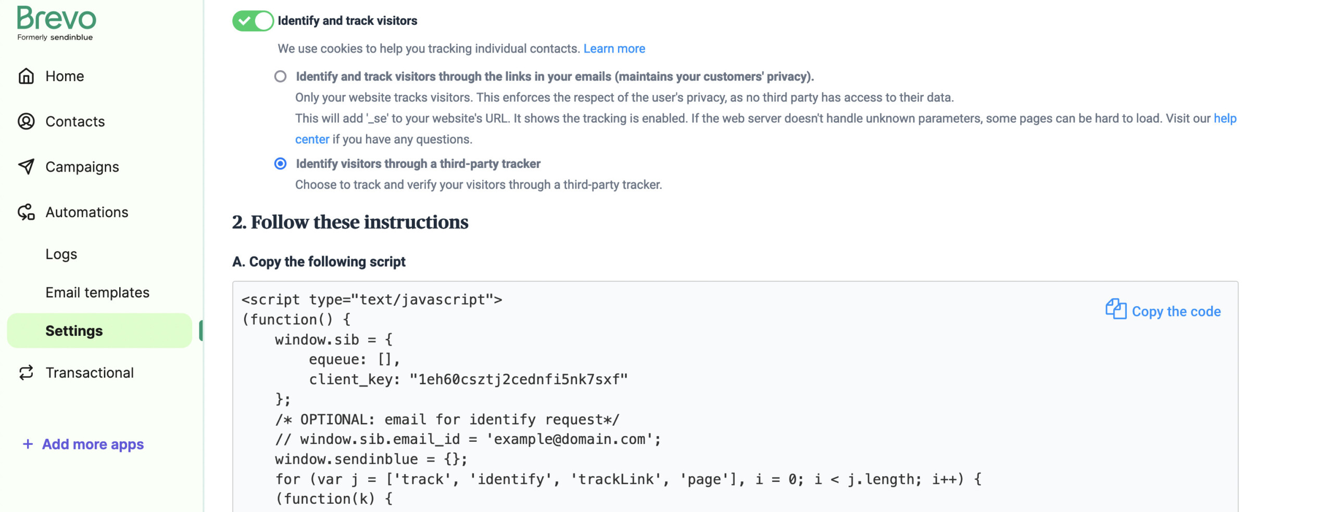Open Email templates in the sidebar
The width and height of the screenshot is (1333, 512).
coord(97,293)
